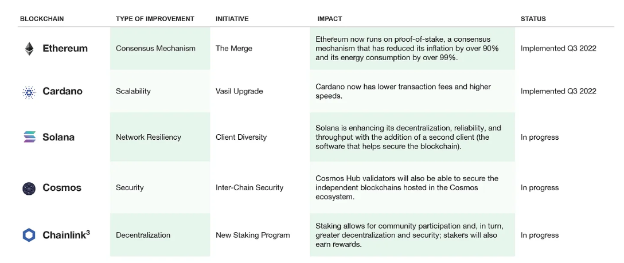The image size is (624, 263).
Task: Select the BLOCKCHAIN column header
Action: [42, 19]
